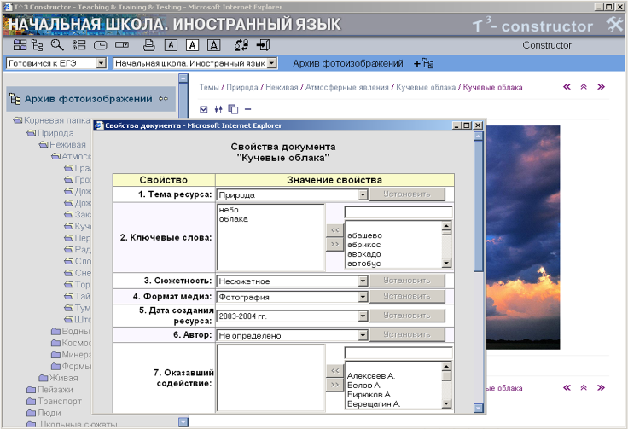Open the 'Автор' dropdown list

click(363, 335)
